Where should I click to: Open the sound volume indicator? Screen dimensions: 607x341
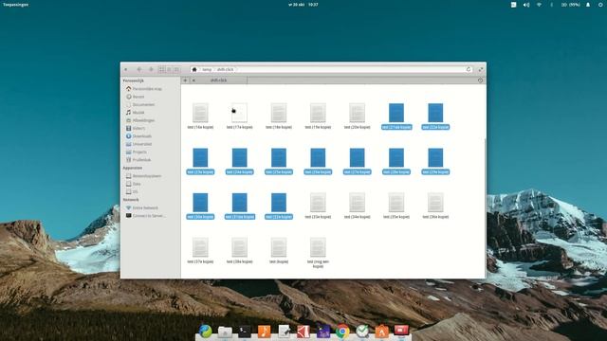coord(526,5)
